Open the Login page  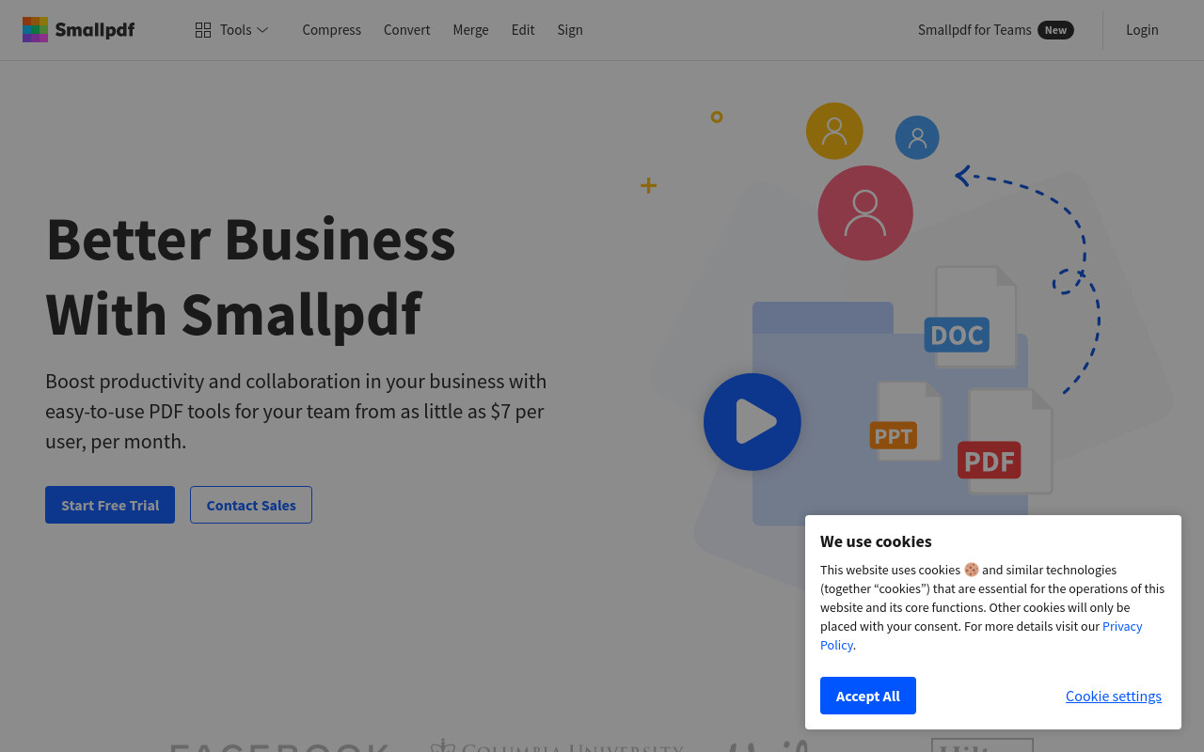(x=1142, y=30)
